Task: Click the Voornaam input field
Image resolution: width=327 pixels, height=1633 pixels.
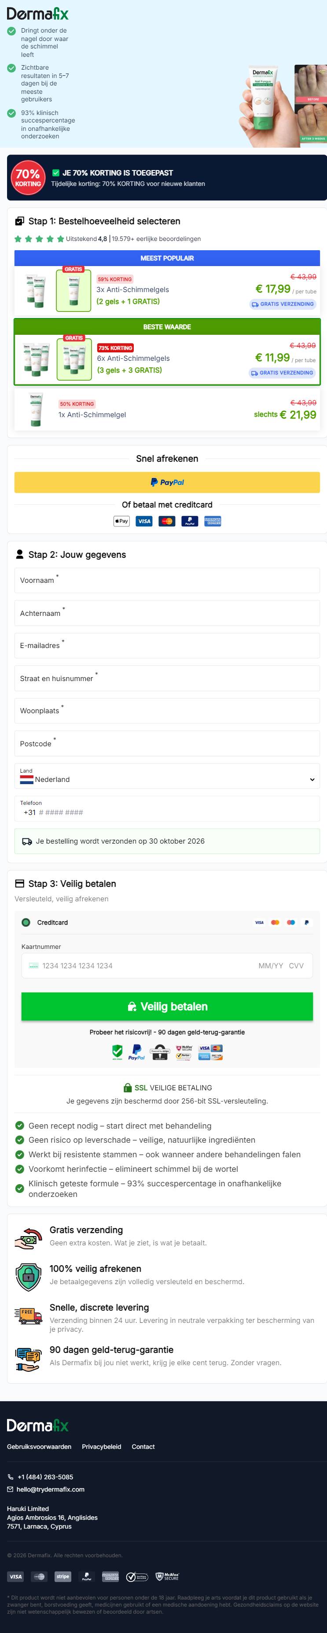Action: point(167,580)
